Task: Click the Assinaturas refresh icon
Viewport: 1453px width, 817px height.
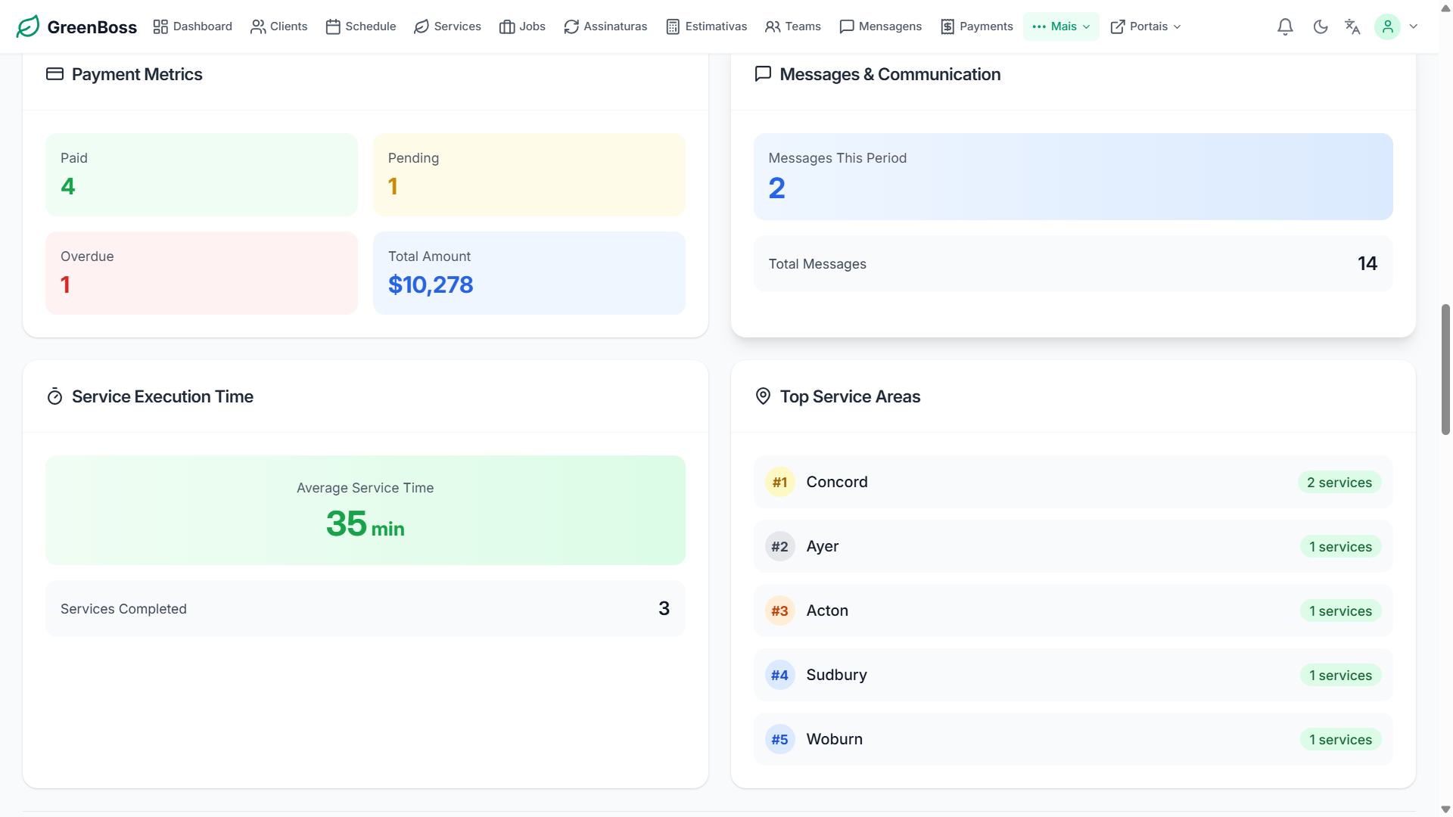Action: pyautogui.click(x=571, y=26)
